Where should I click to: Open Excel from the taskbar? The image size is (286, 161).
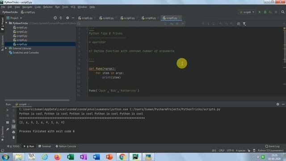click(71, 157)
